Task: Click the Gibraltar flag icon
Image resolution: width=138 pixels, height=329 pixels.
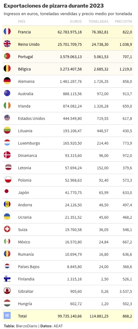Action: (7, 291)
